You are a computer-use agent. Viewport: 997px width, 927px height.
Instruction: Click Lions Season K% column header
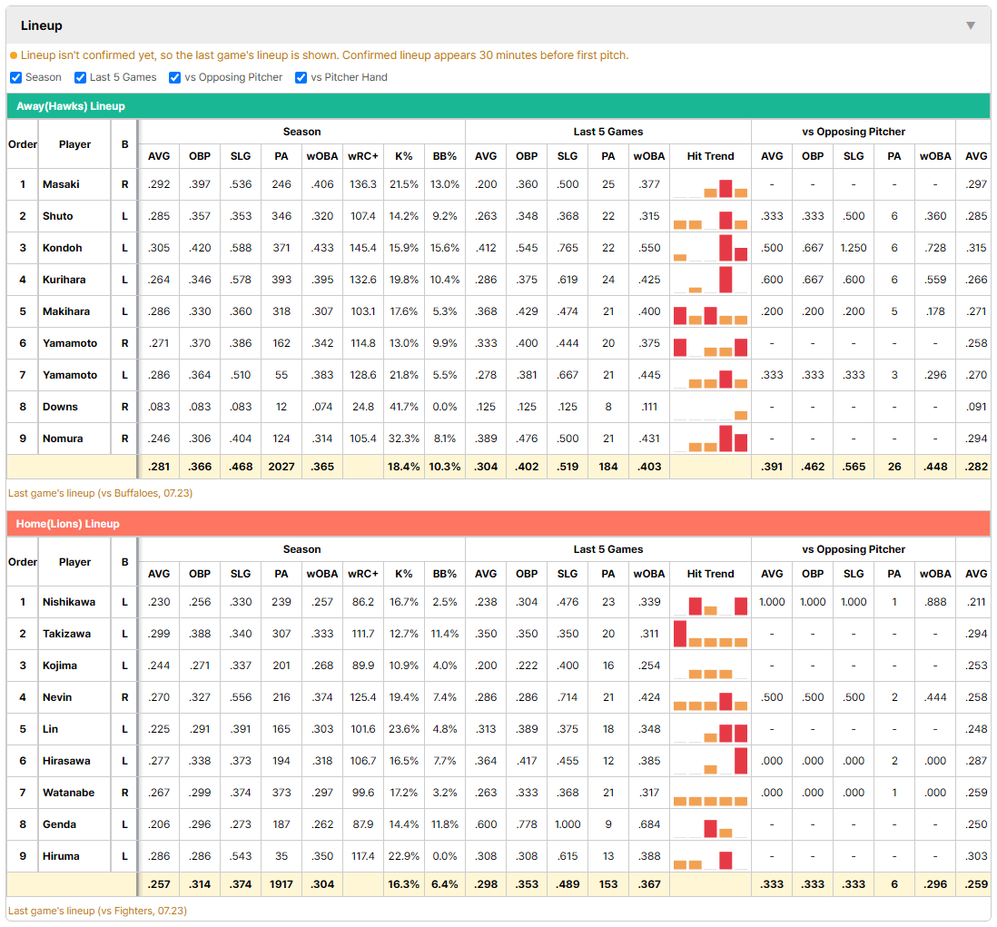coord(404,574)
